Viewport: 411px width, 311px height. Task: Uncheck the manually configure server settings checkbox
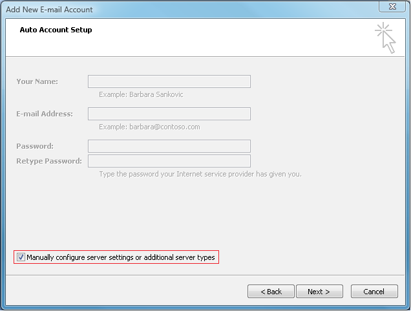pos(21,257)
